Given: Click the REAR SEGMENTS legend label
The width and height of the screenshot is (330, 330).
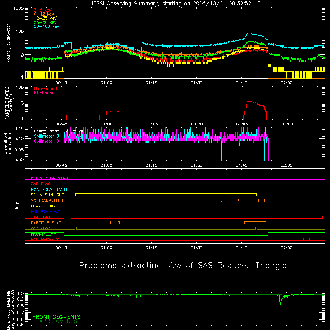Looking at the screenshot, I should pos(55,321).
